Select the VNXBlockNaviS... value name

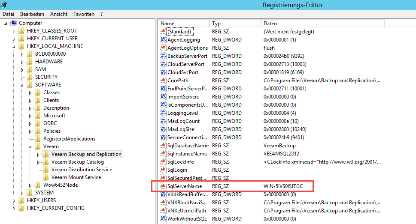pos(187,203)
